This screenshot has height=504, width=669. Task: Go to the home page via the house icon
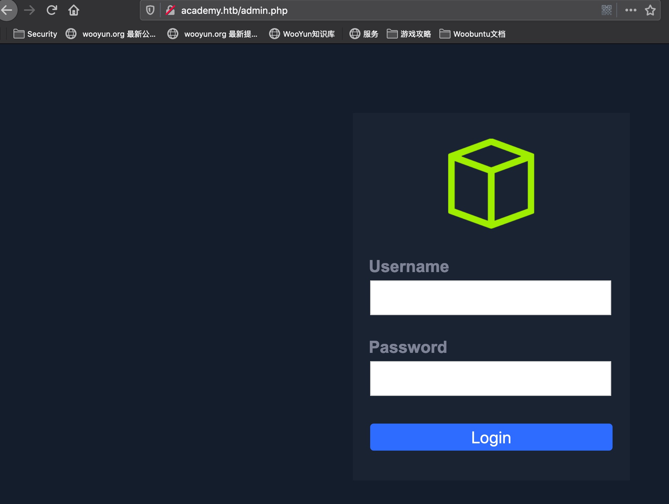[74, 10]
